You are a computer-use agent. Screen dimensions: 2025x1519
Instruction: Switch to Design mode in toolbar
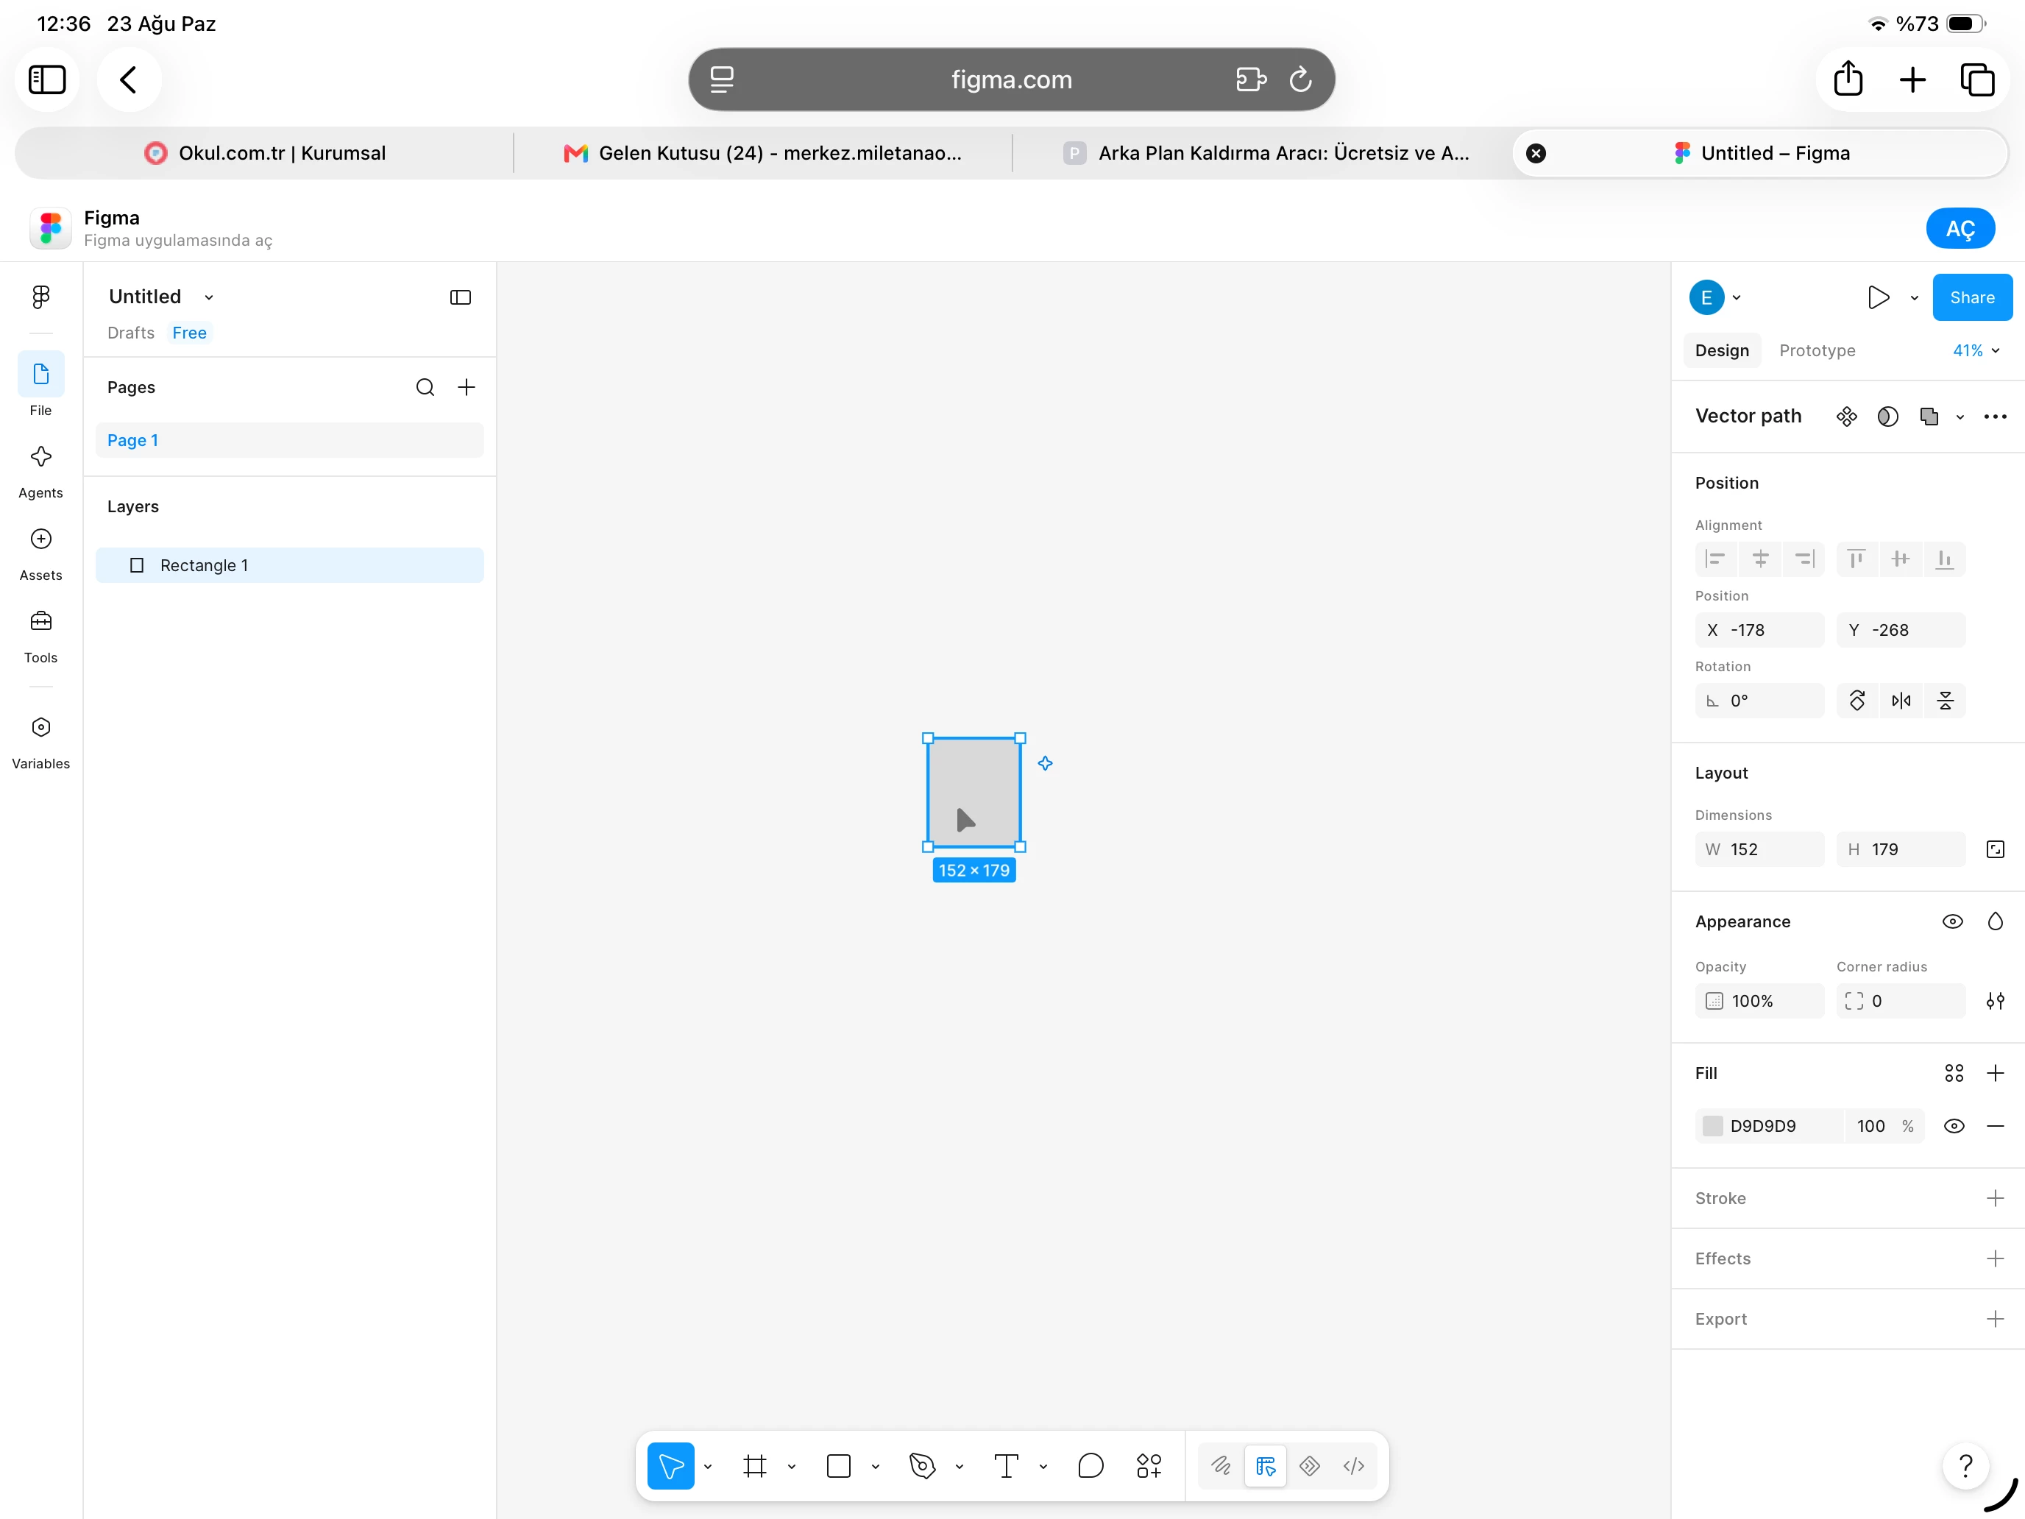pyautogui.click(x=1265, y=1466)
